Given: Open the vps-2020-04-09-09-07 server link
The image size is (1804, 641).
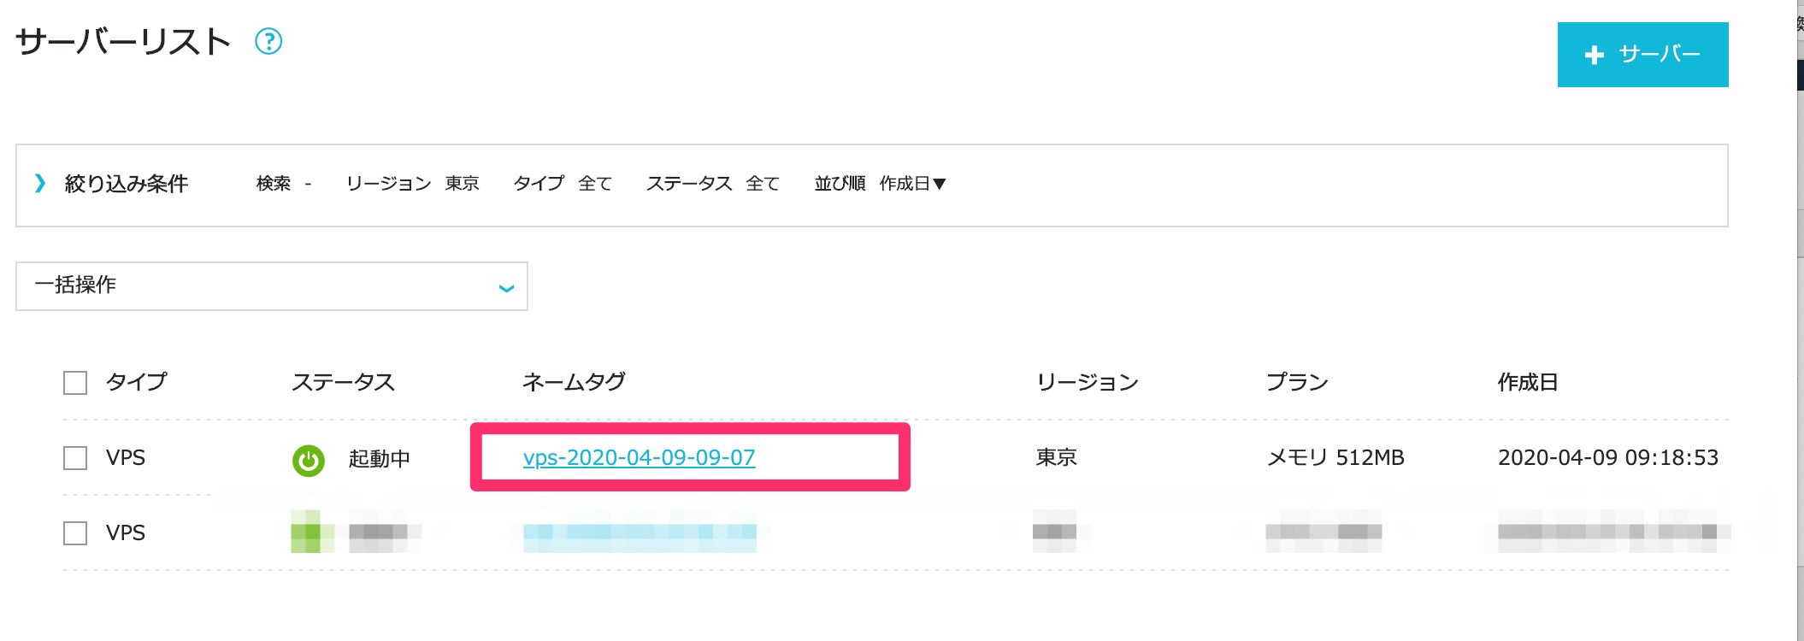Looking at the screenshot, I should pyautogui.click(x=639, y=458).
